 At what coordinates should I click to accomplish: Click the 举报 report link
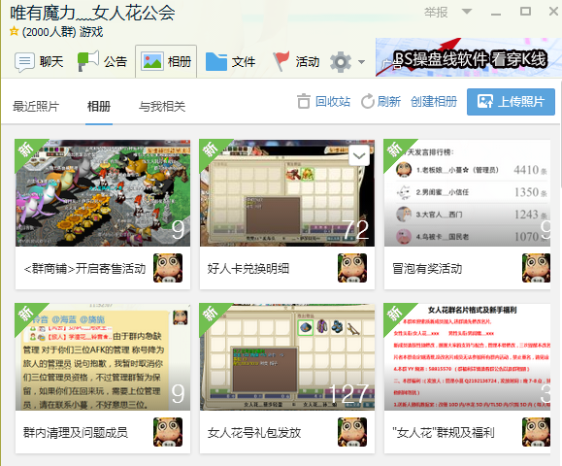pos(436,13)
